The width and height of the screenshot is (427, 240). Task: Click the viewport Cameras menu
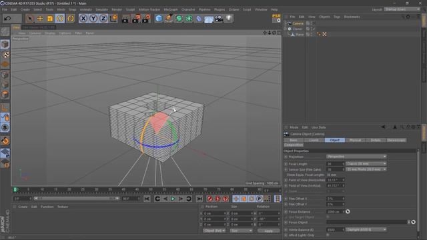pos(35,33)
